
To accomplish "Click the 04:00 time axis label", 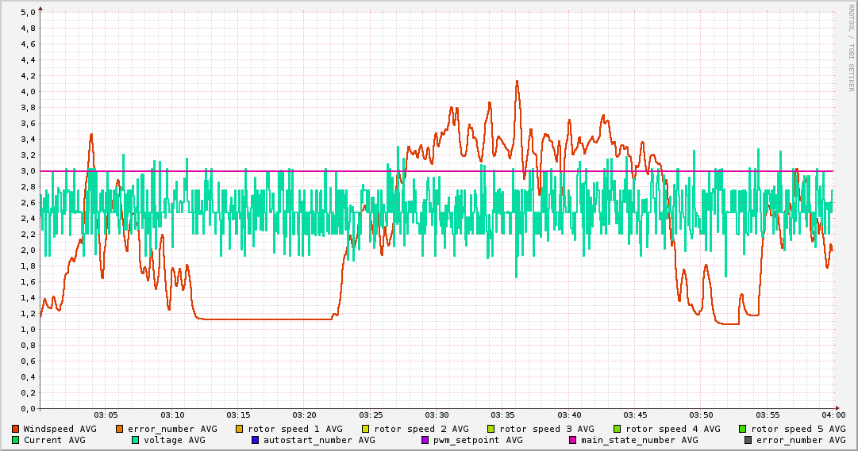I will click(x=833, y=415).
